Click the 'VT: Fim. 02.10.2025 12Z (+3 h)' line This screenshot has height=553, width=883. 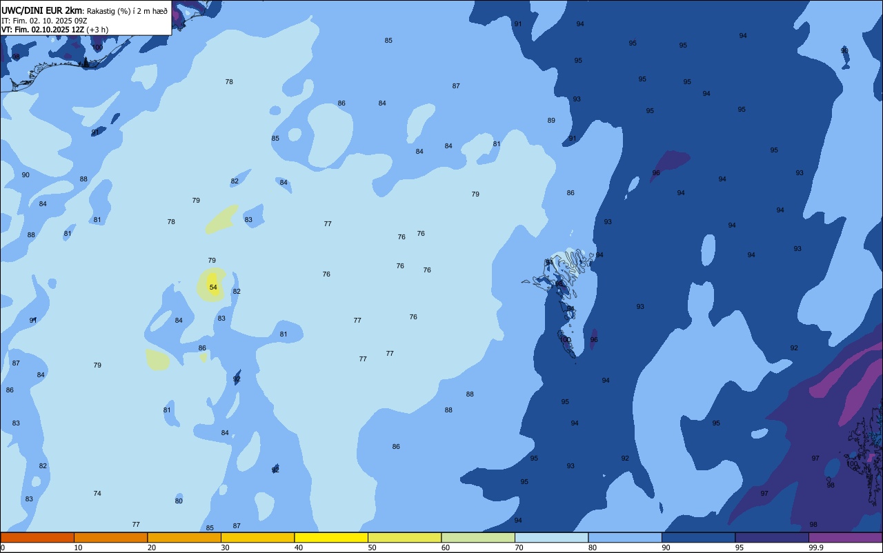(54, 30)
